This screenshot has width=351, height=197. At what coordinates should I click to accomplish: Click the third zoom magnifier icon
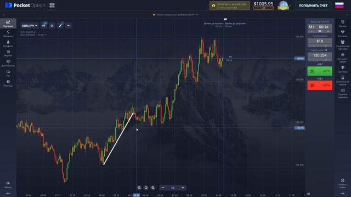pyautogui.click(x=153, y=188)
